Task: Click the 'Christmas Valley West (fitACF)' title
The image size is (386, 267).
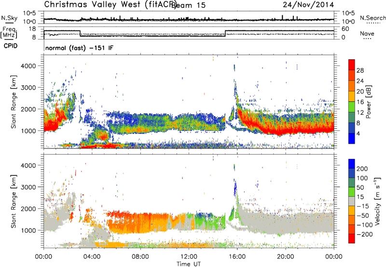Action: (110, 5)
